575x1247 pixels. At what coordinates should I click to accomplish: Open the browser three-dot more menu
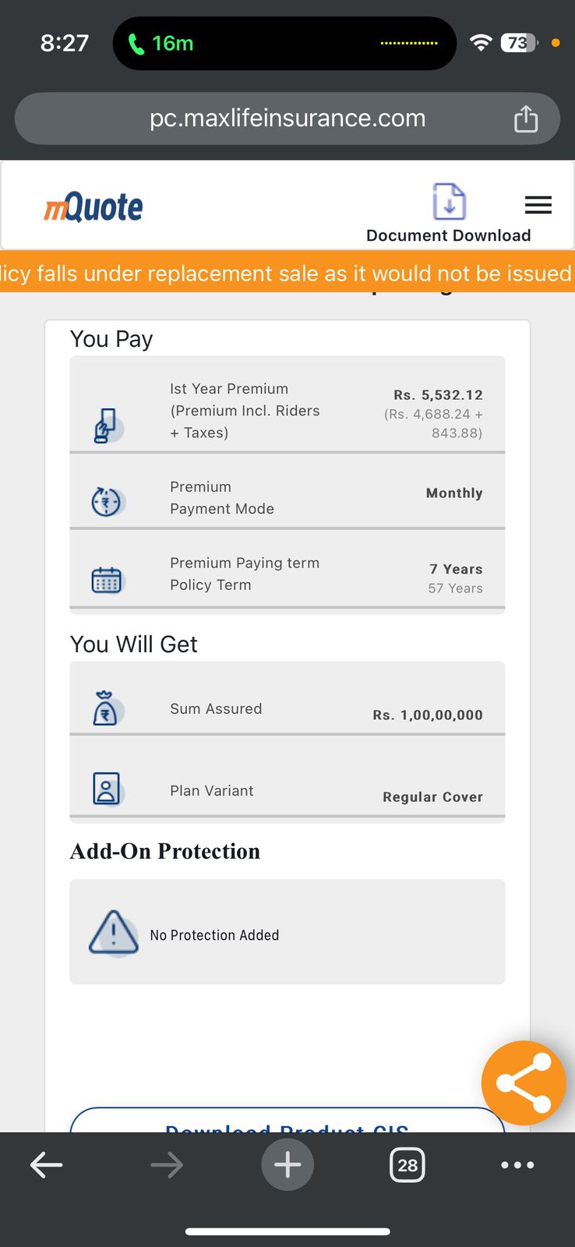[x=517, y=1165]
